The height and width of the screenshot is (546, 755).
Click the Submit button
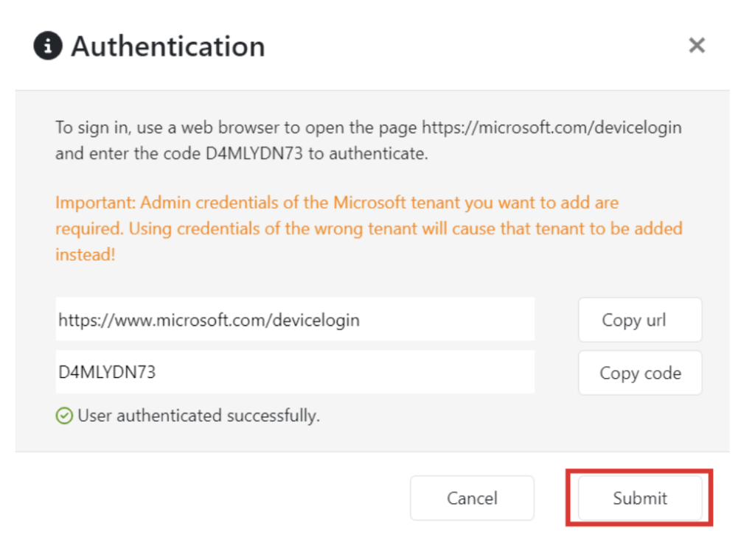(639, 498)
